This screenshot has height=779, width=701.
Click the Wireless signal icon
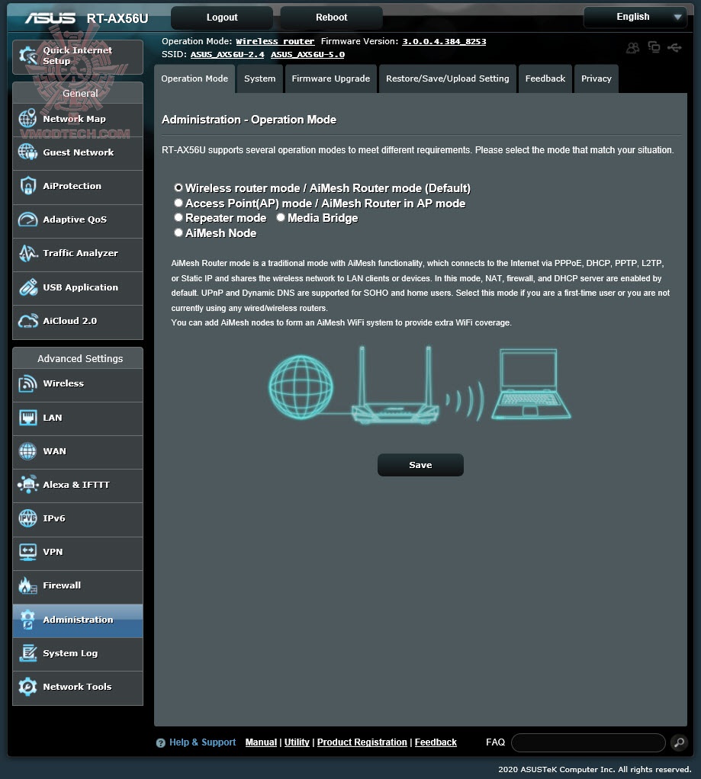(27, 383)
